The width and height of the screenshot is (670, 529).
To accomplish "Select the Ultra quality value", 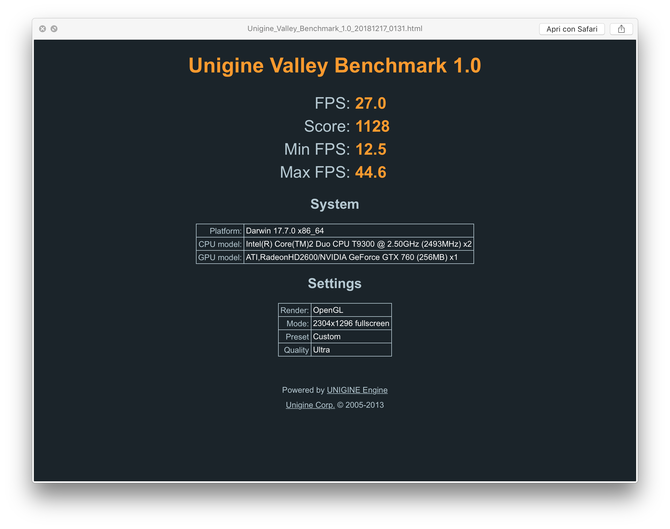I will pos(351,350).
